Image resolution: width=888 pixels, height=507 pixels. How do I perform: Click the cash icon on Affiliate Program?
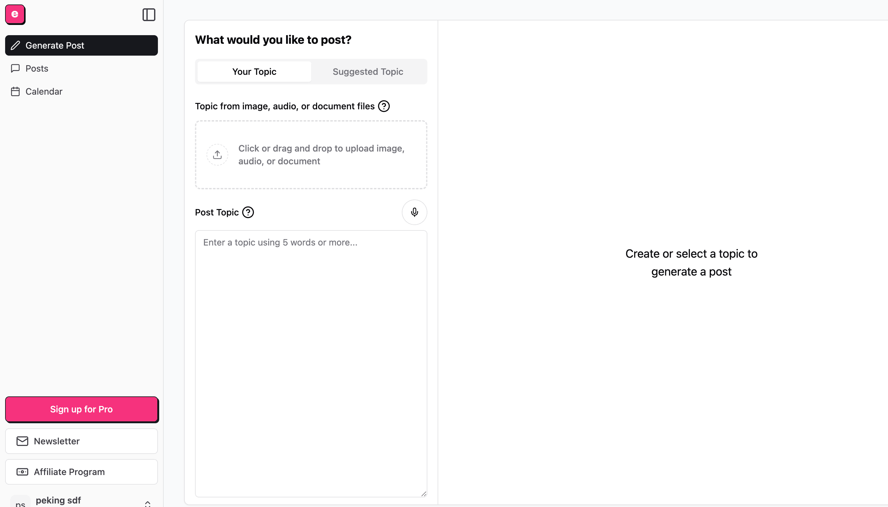[x=22, y=472]
